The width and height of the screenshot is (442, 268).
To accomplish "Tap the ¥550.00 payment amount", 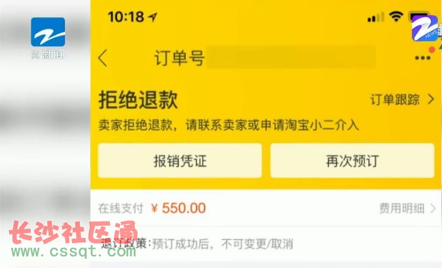I will point(178,208).
